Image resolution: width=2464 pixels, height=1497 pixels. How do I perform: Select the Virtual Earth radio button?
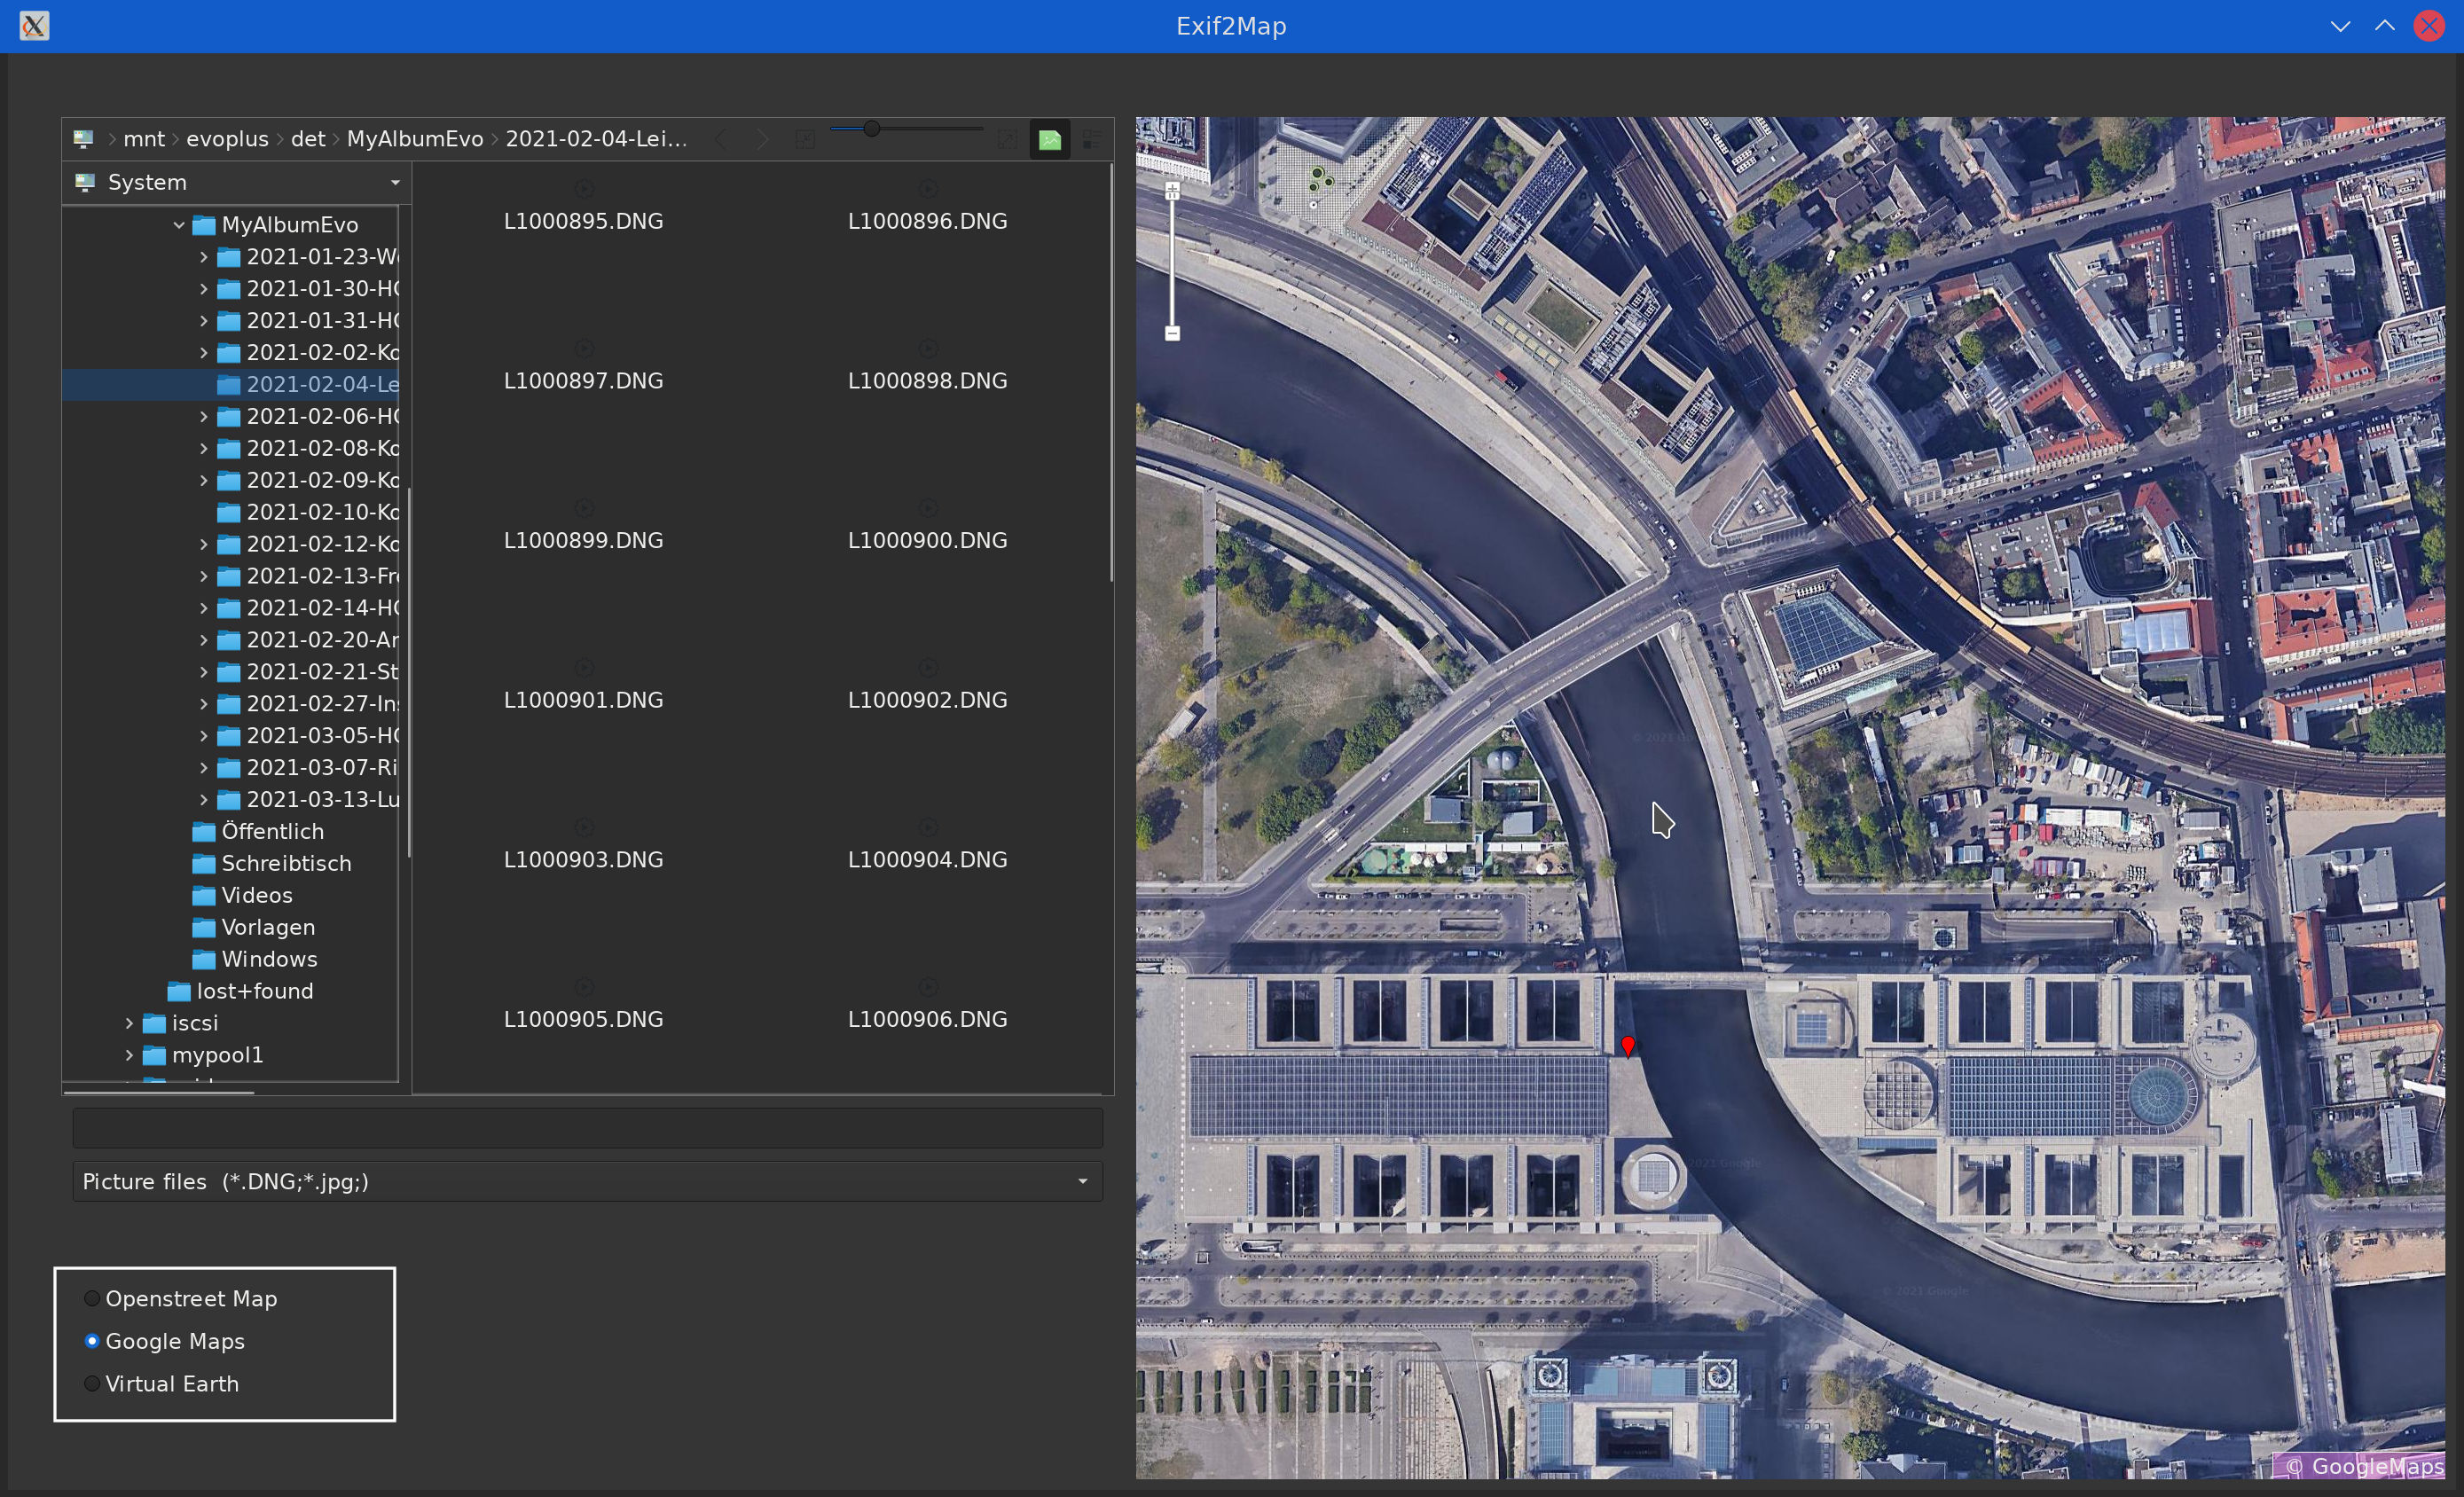(92, 1384)
